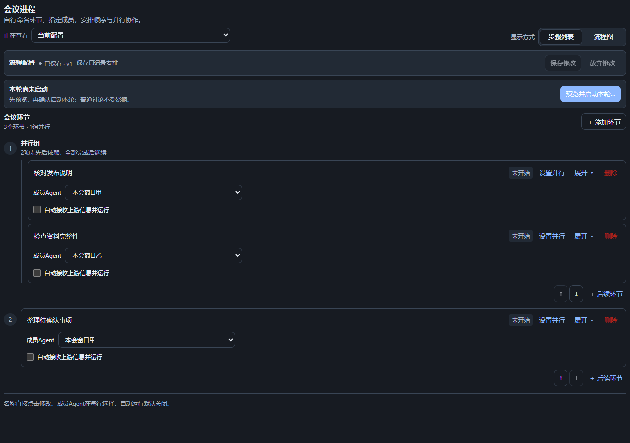The height and width of the screenshot is (443, 630).
Task: Open member Agent dropdown for 整理待确认事项
Action: pos(147,340)
